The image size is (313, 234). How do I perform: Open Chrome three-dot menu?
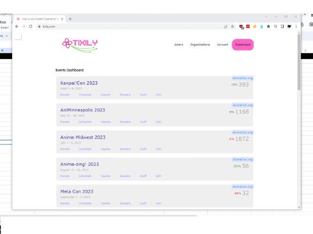pos(296,27)
